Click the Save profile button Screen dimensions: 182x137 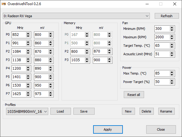(84, 111)
